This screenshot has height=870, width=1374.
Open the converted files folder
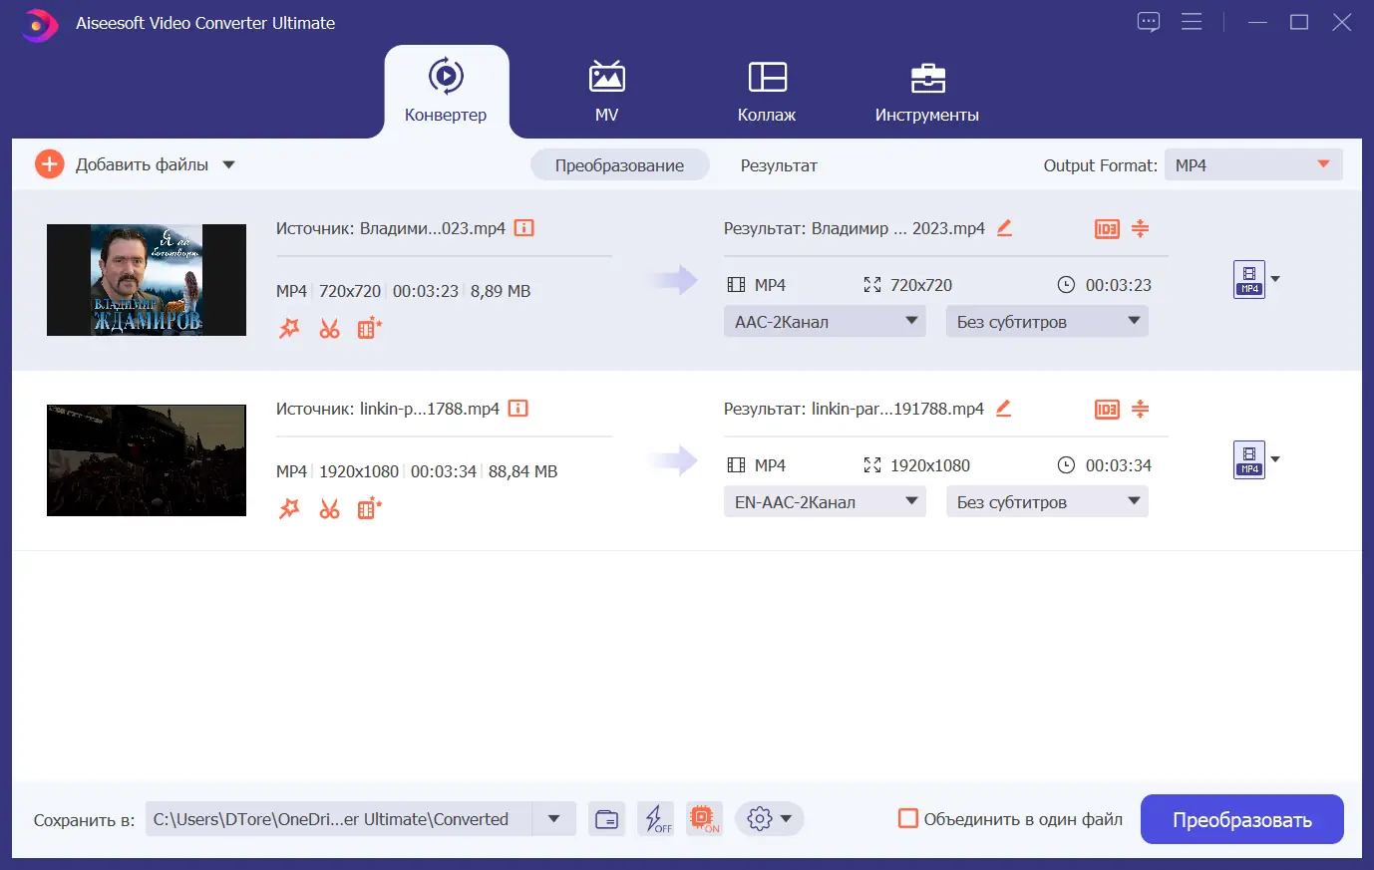coord(606,818)
